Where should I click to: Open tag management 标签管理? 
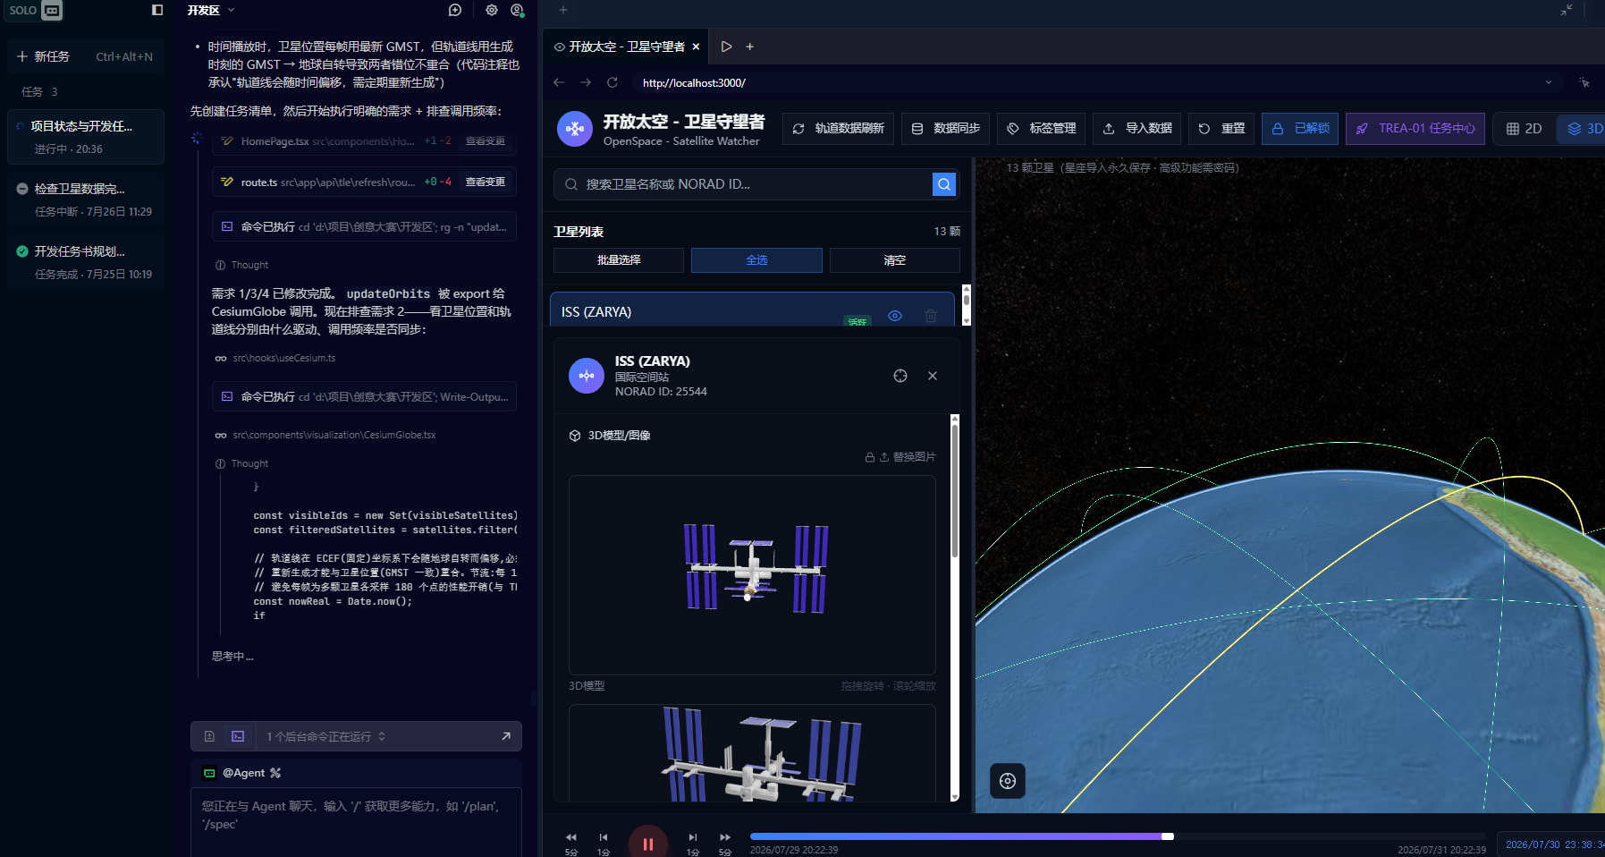[x=1042, y=129]
